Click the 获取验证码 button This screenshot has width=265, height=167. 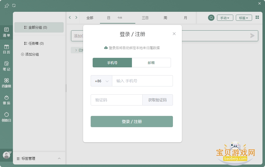pyautogui.click(x=157, y=100)
